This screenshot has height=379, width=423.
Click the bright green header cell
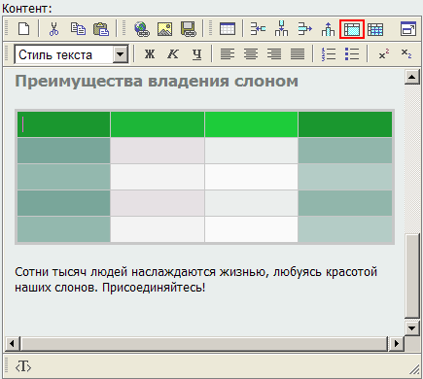click(x=251, y=124)
